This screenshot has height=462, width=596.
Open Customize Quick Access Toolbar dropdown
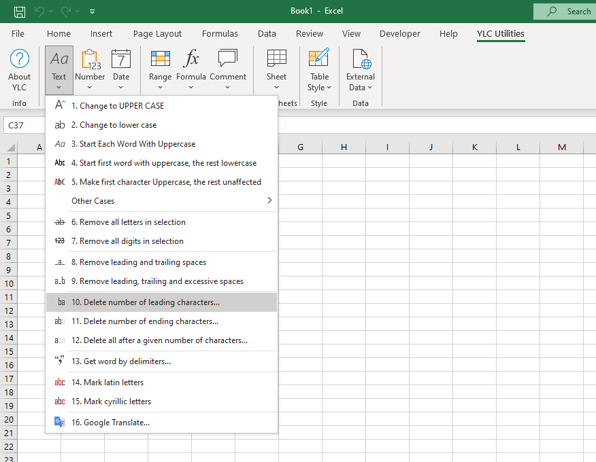pos(93,12)
